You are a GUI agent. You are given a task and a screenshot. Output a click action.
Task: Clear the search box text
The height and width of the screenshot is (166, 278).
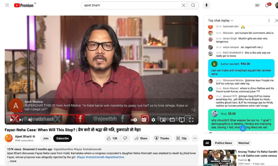(x=184, y=5)
